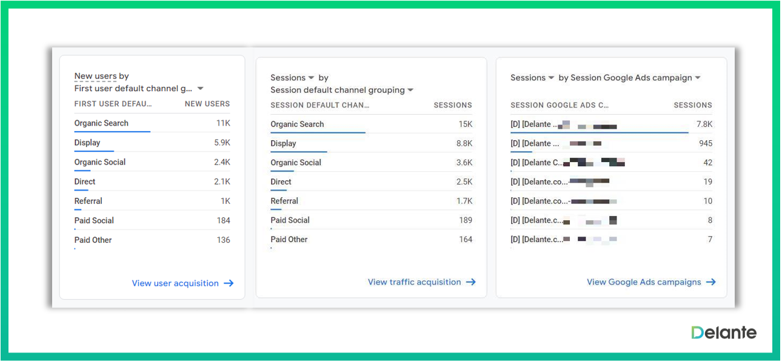Click the 11K new users value
The image size is (782, 361).
[223, 123]
